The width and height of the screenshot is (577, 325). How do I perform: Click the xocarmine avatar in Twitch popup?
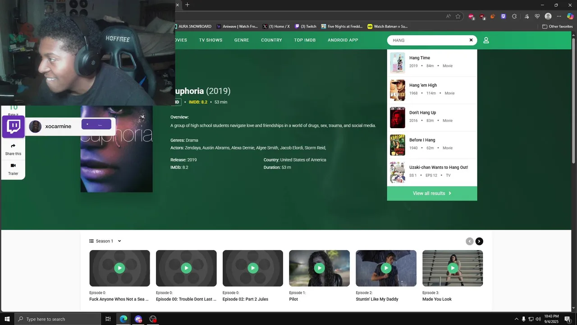tap(35, 126)
